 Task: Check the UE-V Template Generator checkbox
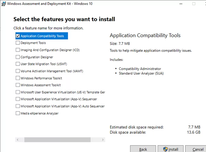[x=18, y=92]
